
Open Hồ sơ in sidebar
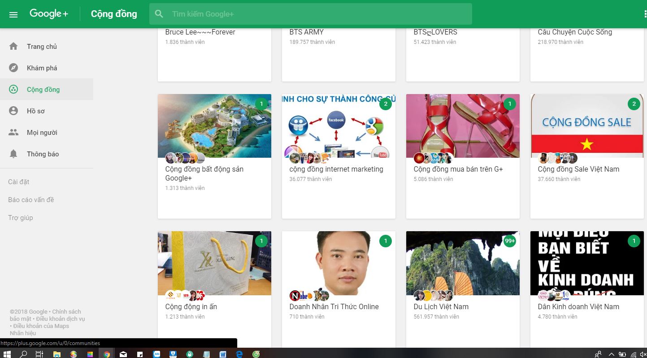[47, 111]
